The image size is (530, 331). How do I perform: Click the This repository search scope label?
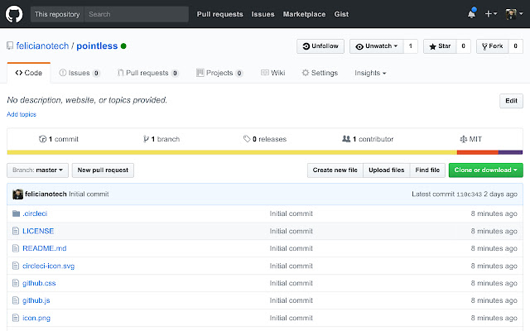coord(57,14)
